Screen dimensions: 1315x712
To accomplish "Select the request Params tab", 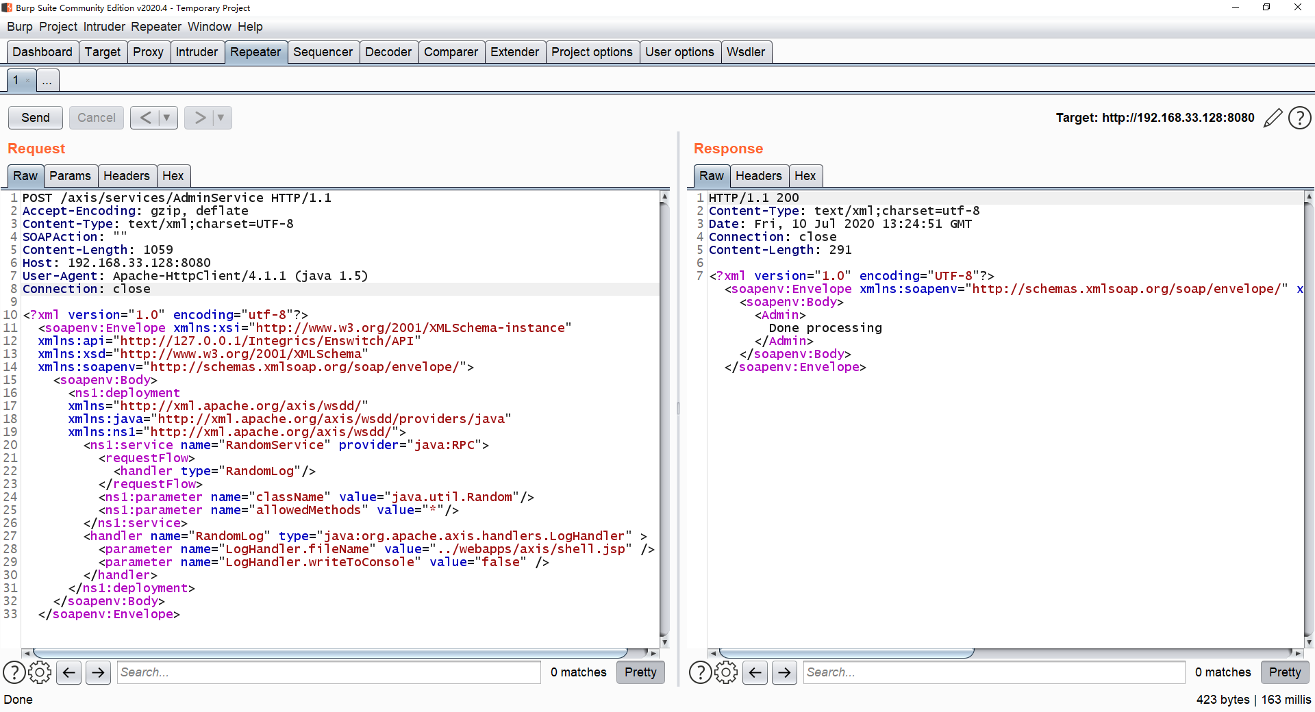I will pyautogui.click(x=70, y=176).
